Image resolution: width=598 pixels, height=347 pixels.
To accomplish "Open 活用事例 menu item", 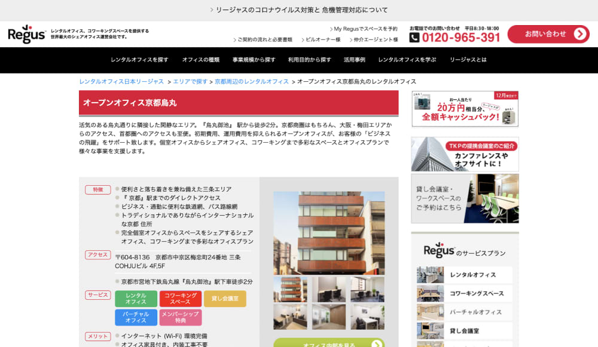I will 354,60.
